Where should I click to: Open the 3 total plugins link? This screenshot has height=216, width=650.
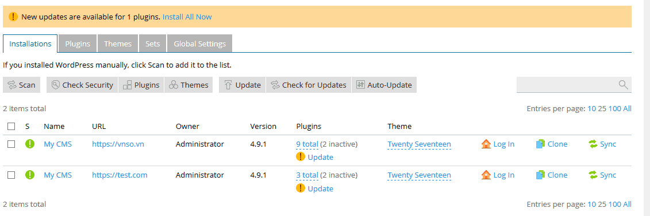click(307, 175)
